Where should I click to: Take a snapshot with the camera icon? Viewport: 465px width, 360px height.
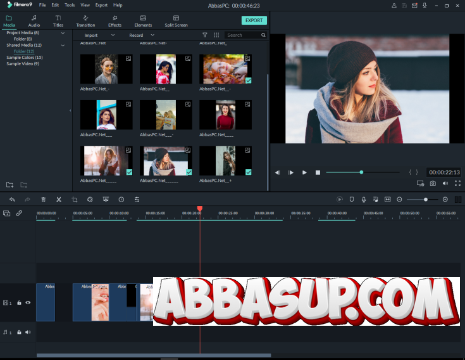click(433, 183)
